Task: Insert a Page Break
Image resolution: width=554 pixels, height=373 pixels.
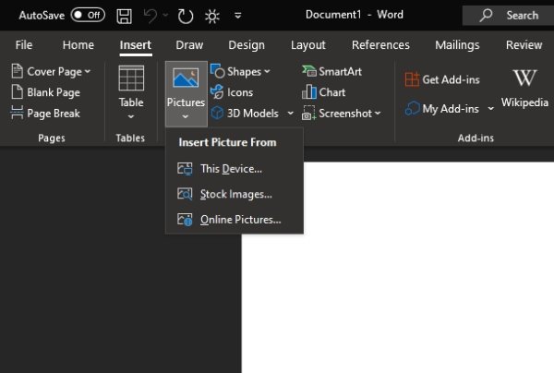Action: coord(45,113)
